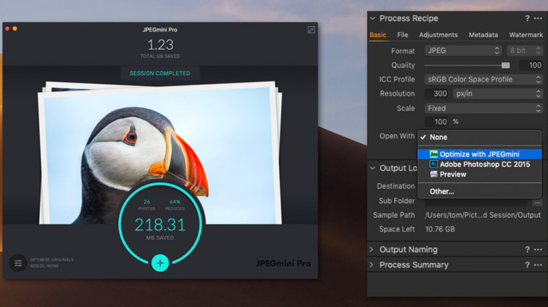The image size is (548, 307).
Task: Select None in Open With menu
Action: (480, 137)
